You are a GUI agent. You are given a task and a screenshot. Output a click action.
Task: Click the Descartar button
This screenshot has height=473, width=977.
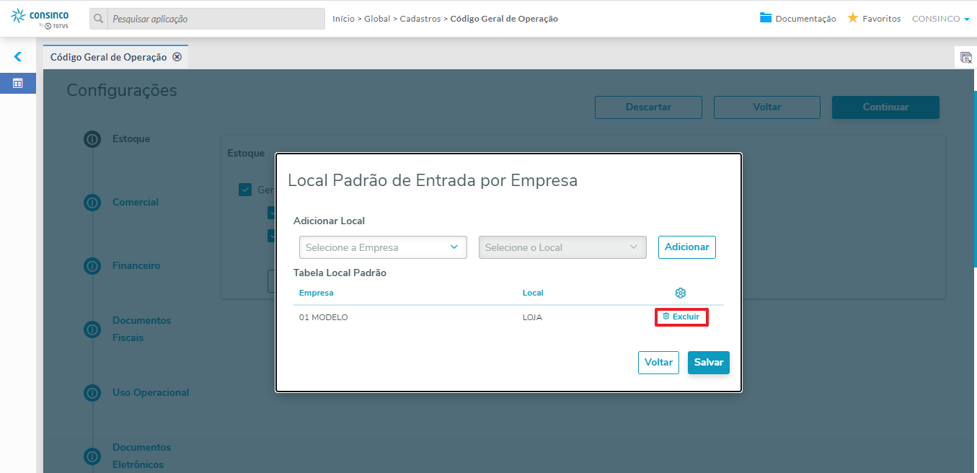tap(648, 107)
